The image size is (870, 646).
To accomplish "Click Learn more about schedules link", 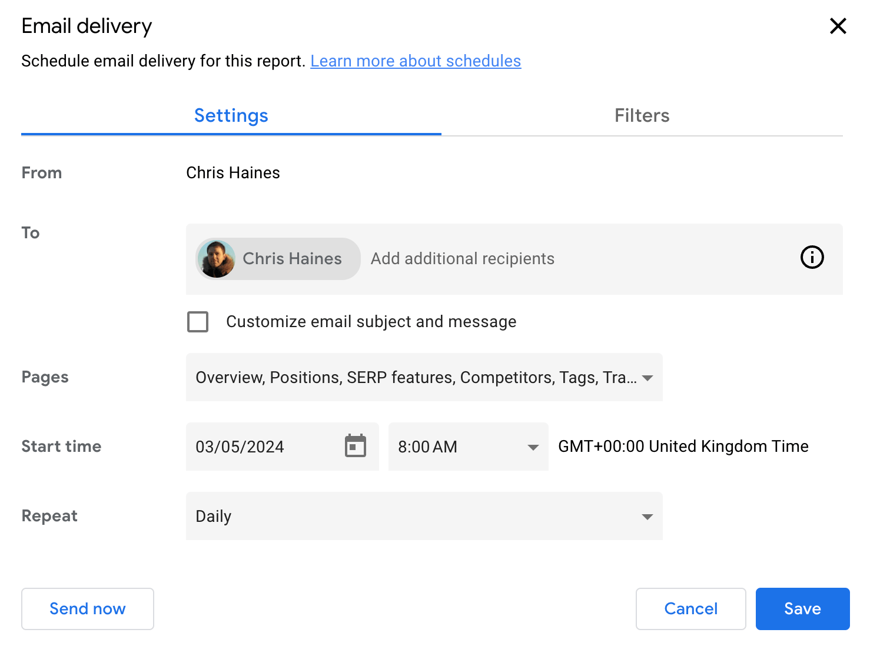I will coord(415,61).
